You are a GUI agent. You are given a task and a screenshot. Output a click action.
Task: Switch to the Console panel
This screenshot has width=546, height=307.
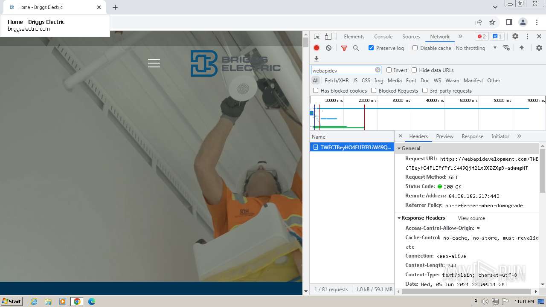point(383,37)
